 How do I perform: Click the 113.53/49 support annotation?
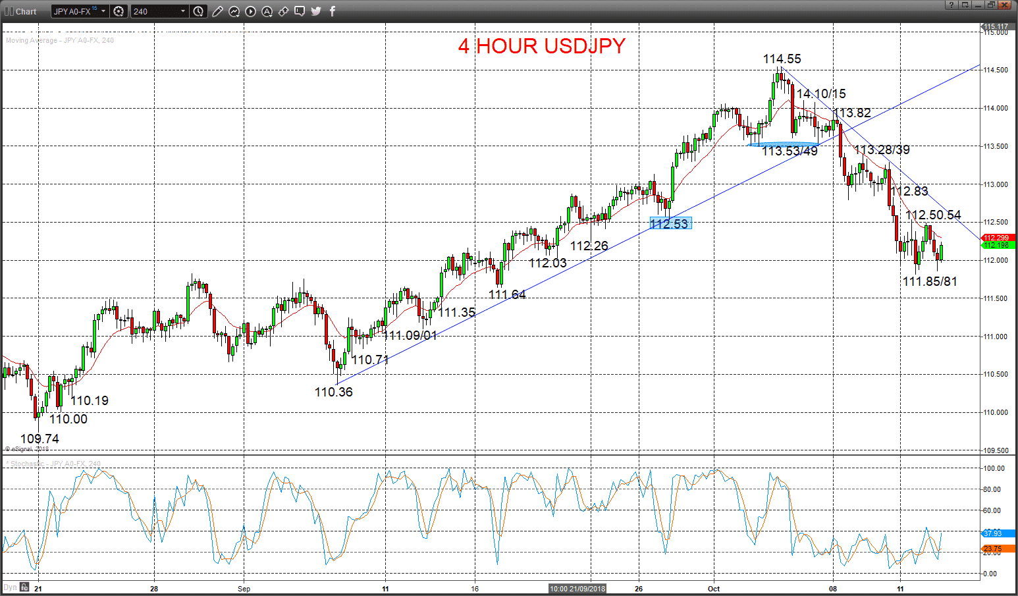coord(790,151)
